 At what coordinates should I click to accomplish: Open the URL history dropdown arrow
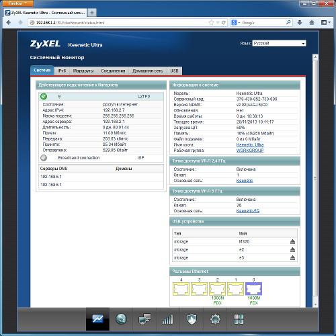pos(218,23)
